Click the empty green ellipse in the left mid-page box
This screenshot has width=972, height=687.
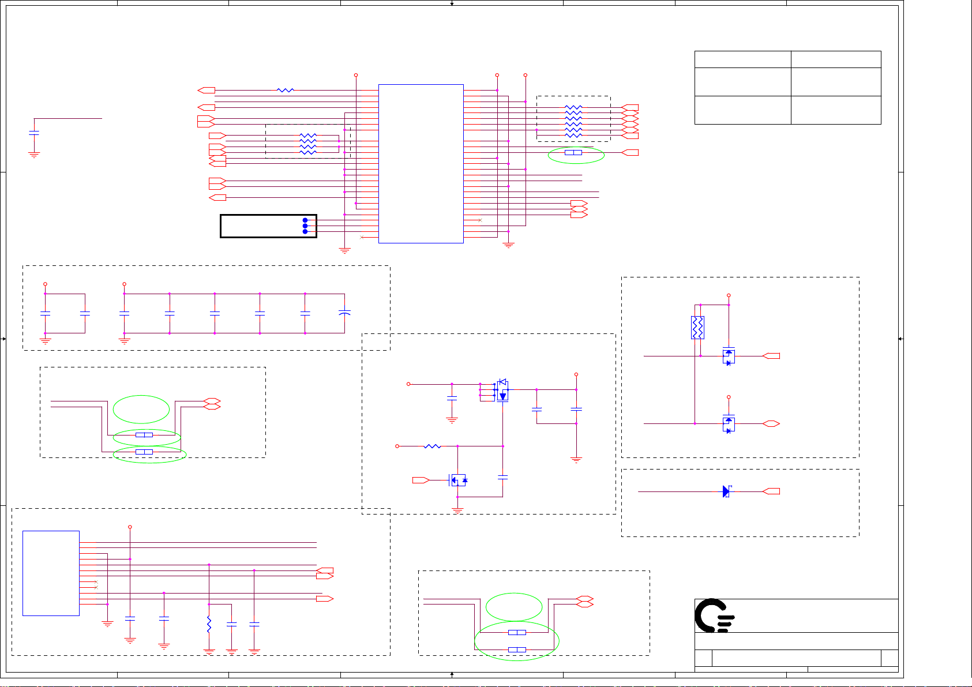click(141, 410)
